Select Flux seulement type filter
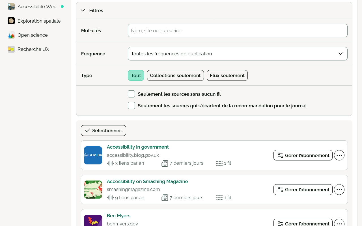Viewport: 362px width, 226px height. [x=227, y=75]
